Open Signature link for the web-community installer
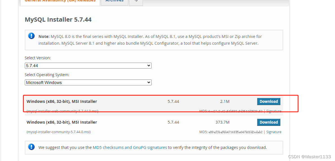The image size is (335, 161). point(274,111)
